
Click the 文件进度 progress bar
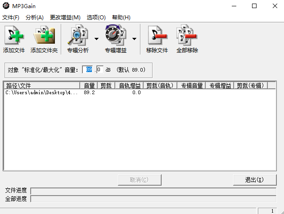pos(153,191)
